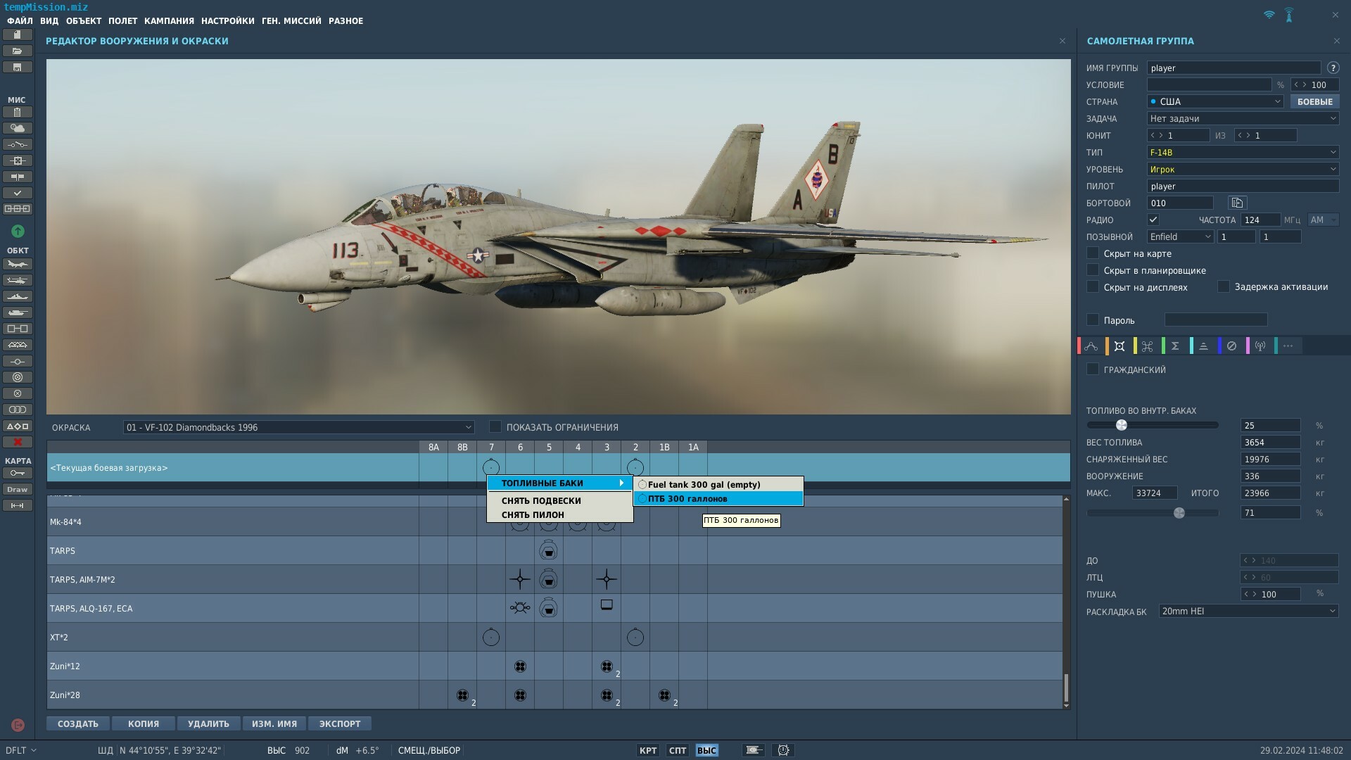Open the КАМПАНИЯ menu
The height and width of the screenshot is (760, 1351).
coord(169,20)
